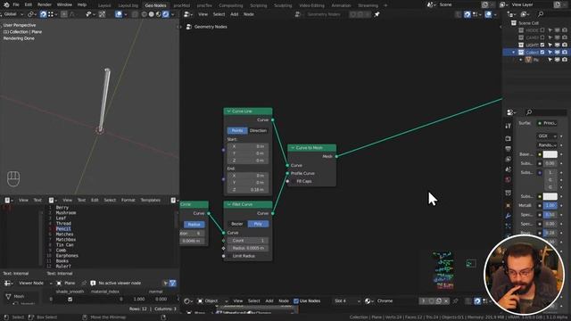Screen dimensions: 571x321
Task: Open node editor View menu
Action: pyautogui.click(x=203, y=14)
